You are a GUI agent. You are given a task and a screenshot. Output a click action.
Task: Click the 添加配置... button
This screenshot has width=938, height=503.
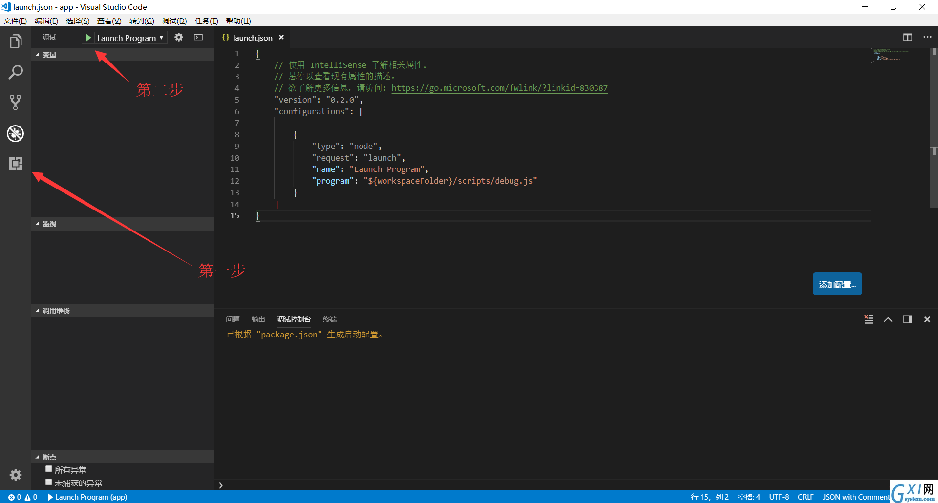[x=837, y=284]
